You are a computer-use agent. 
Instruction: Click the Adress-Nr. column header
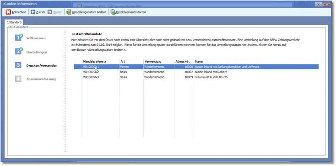pyautogui.click(x=184, y=61)
